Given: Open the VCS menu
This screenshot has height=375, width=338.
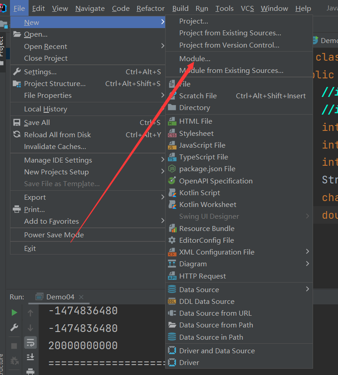Looking at the screenshot, I should click(247, 9).
